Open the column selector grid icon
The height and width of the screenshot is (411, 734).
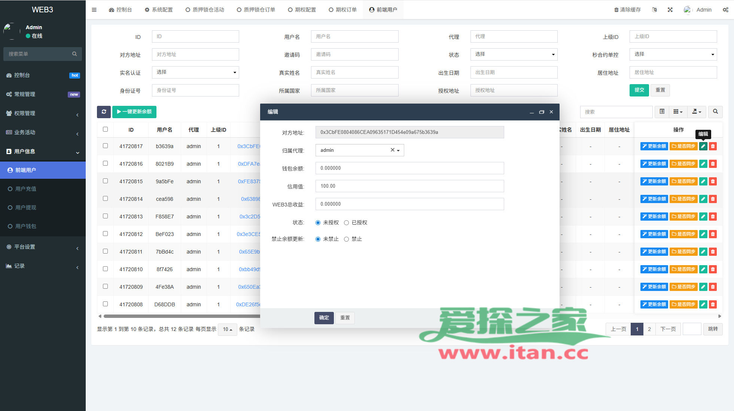[678, 112]
